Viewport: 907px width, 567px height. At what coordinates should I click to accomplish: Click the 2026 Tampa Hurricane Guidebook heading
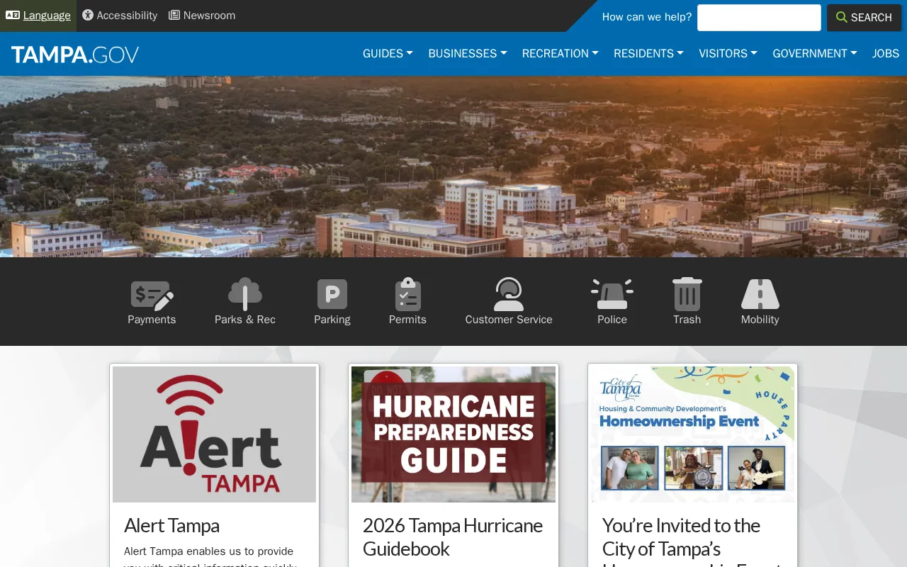tap(453, 537)
